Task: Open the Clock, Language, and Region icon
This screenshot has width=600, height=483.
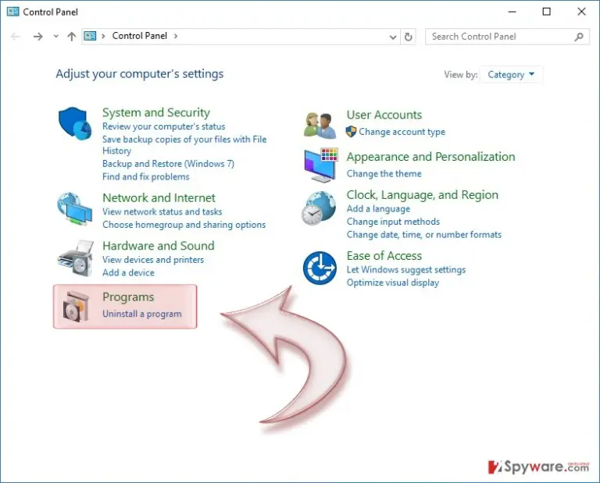Action: pyautogui.click(x=319, y=208)
